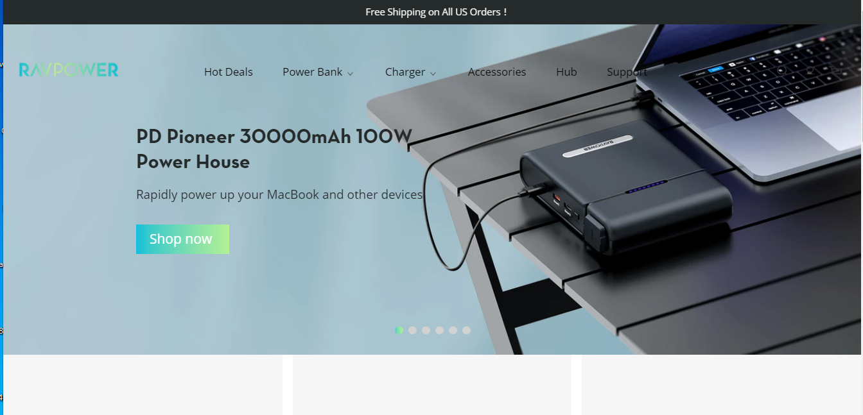Expand the Power Bank dropdown arrow
The height and width of the screenshot is (415, 863).
tap(351, 74)
